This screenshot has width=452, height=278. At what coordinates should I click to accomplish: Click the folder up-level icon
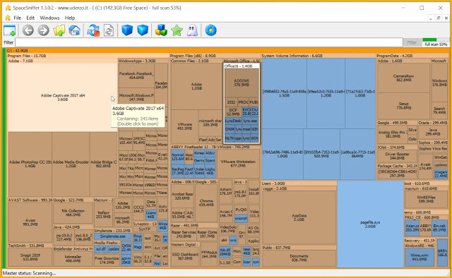(x=59, y=30)
